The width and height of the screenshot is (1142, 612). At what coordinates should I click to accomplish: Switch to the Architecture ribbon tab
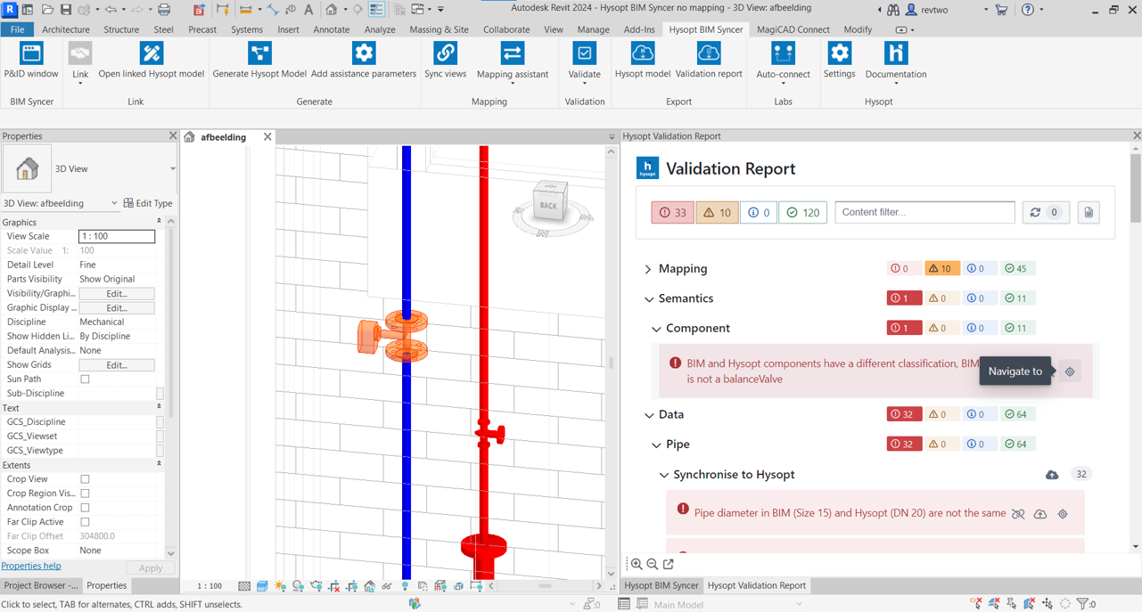(66, 29)
